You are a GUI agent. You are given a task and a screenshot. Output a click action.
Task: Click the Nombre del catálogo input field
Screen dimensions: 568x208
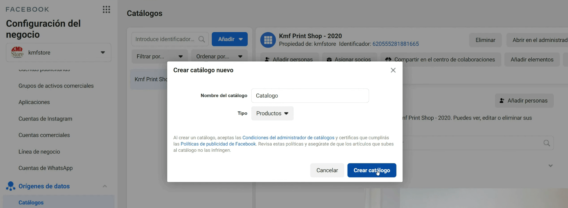310,96
